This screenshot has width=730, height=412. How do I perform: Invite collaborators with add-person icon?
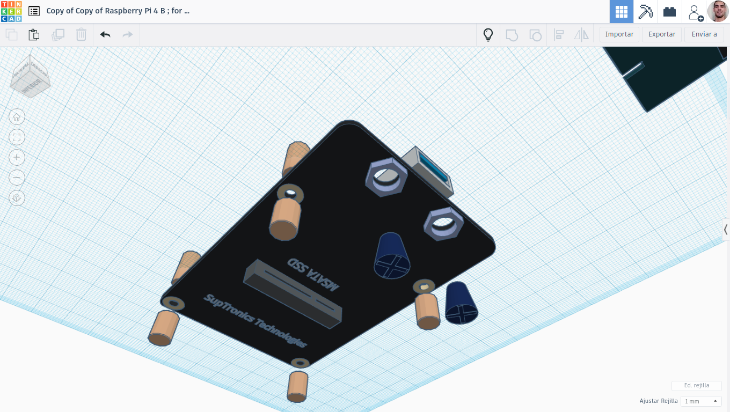[695, 12]
